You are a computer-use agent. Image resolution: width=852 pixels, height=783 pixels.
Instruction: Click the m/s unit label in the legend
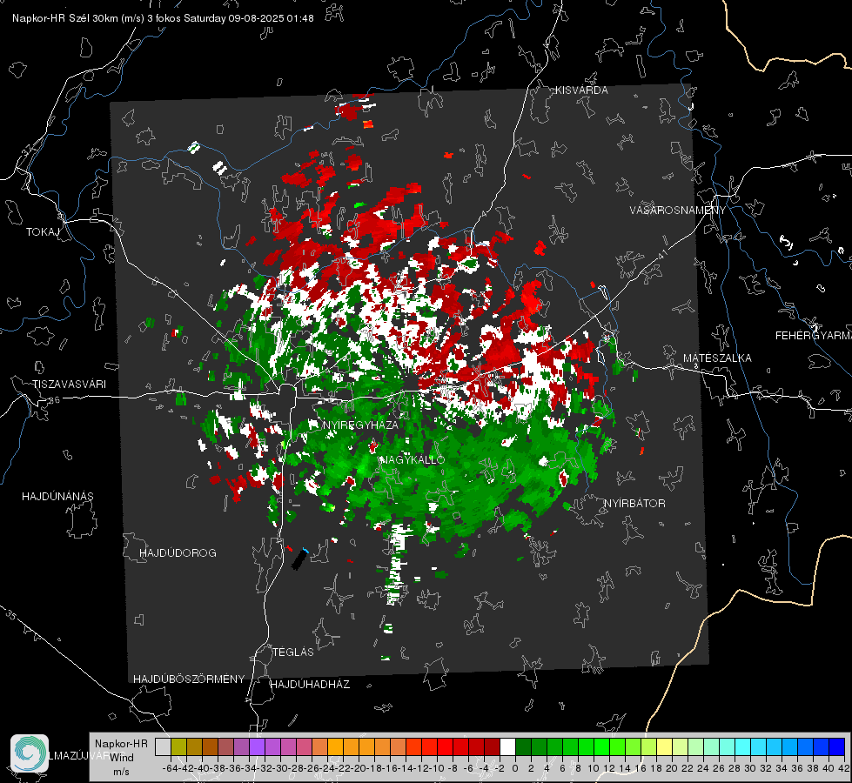point(121,772)
